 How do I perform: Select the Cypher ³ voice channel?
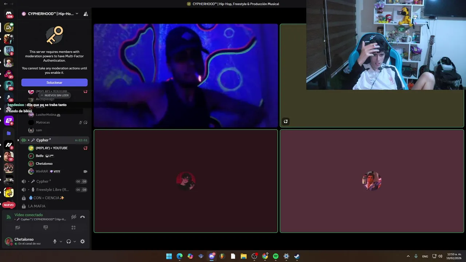54,181
